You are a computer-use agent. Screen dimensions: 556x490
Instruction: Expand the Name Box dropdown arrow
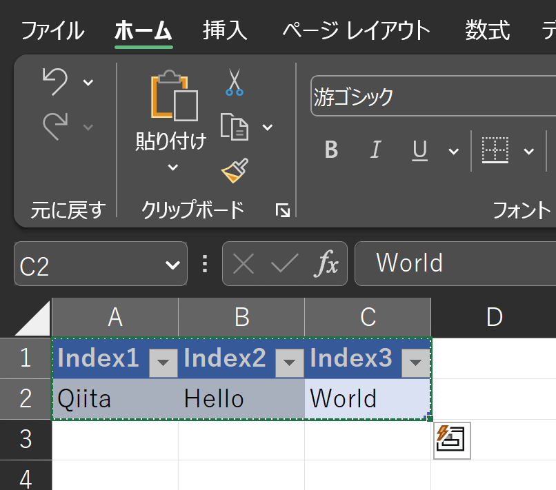coord(172,265)
